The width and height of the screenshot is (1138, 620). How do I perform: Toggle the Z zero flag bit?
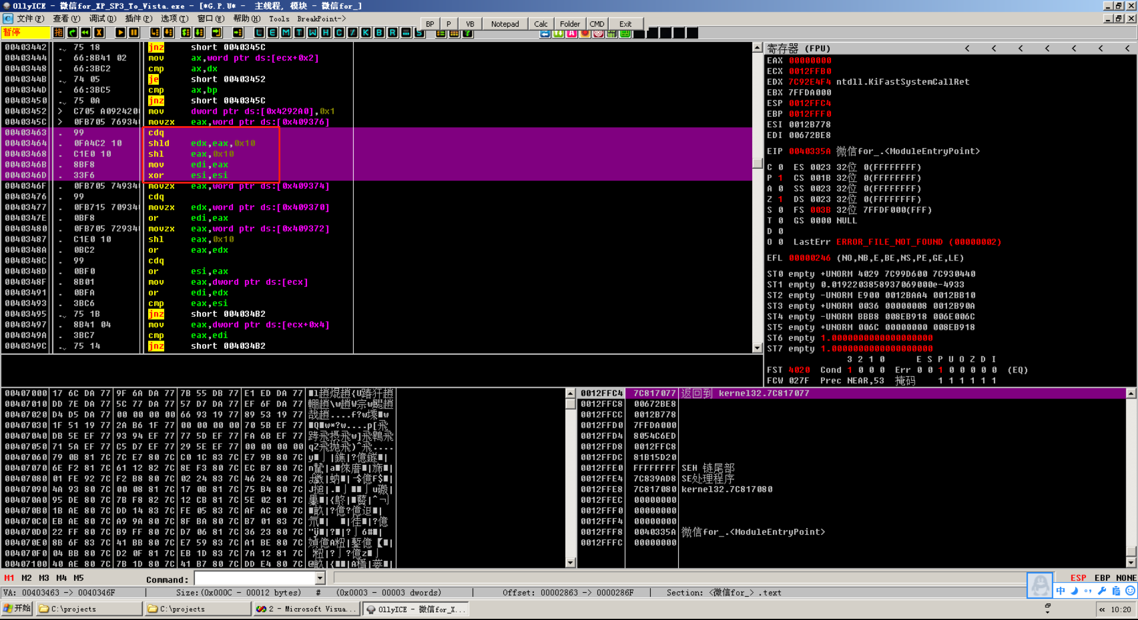(x=781, y=200)
